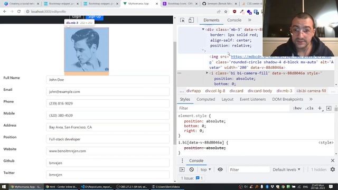Open the console drawer three-dot menu
338x190 pixels.
click(182, 160)
